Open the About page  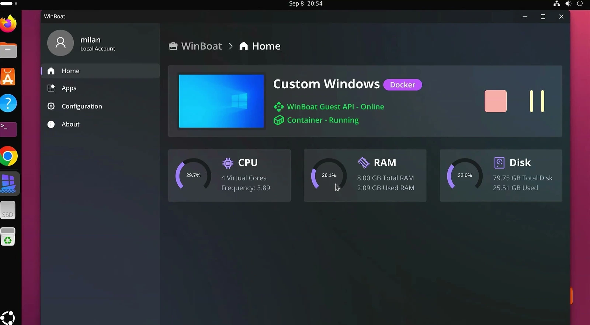click(x=100, y=124)
